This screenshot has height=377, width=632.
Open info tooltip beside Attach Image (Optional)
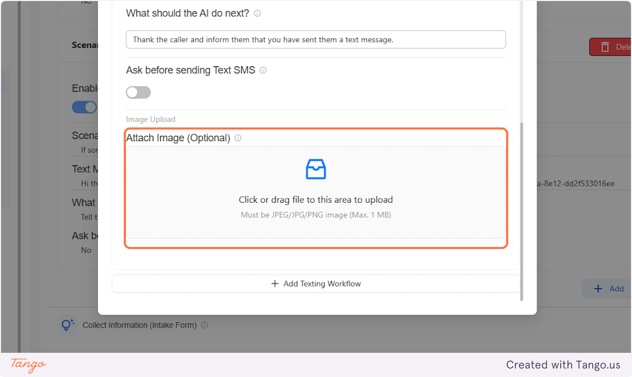(x=238, y=138)
